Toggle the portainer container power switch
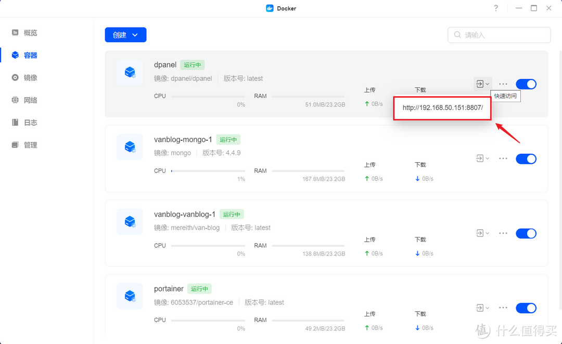The width and height of the screenshot is (562, 344). 526,308
